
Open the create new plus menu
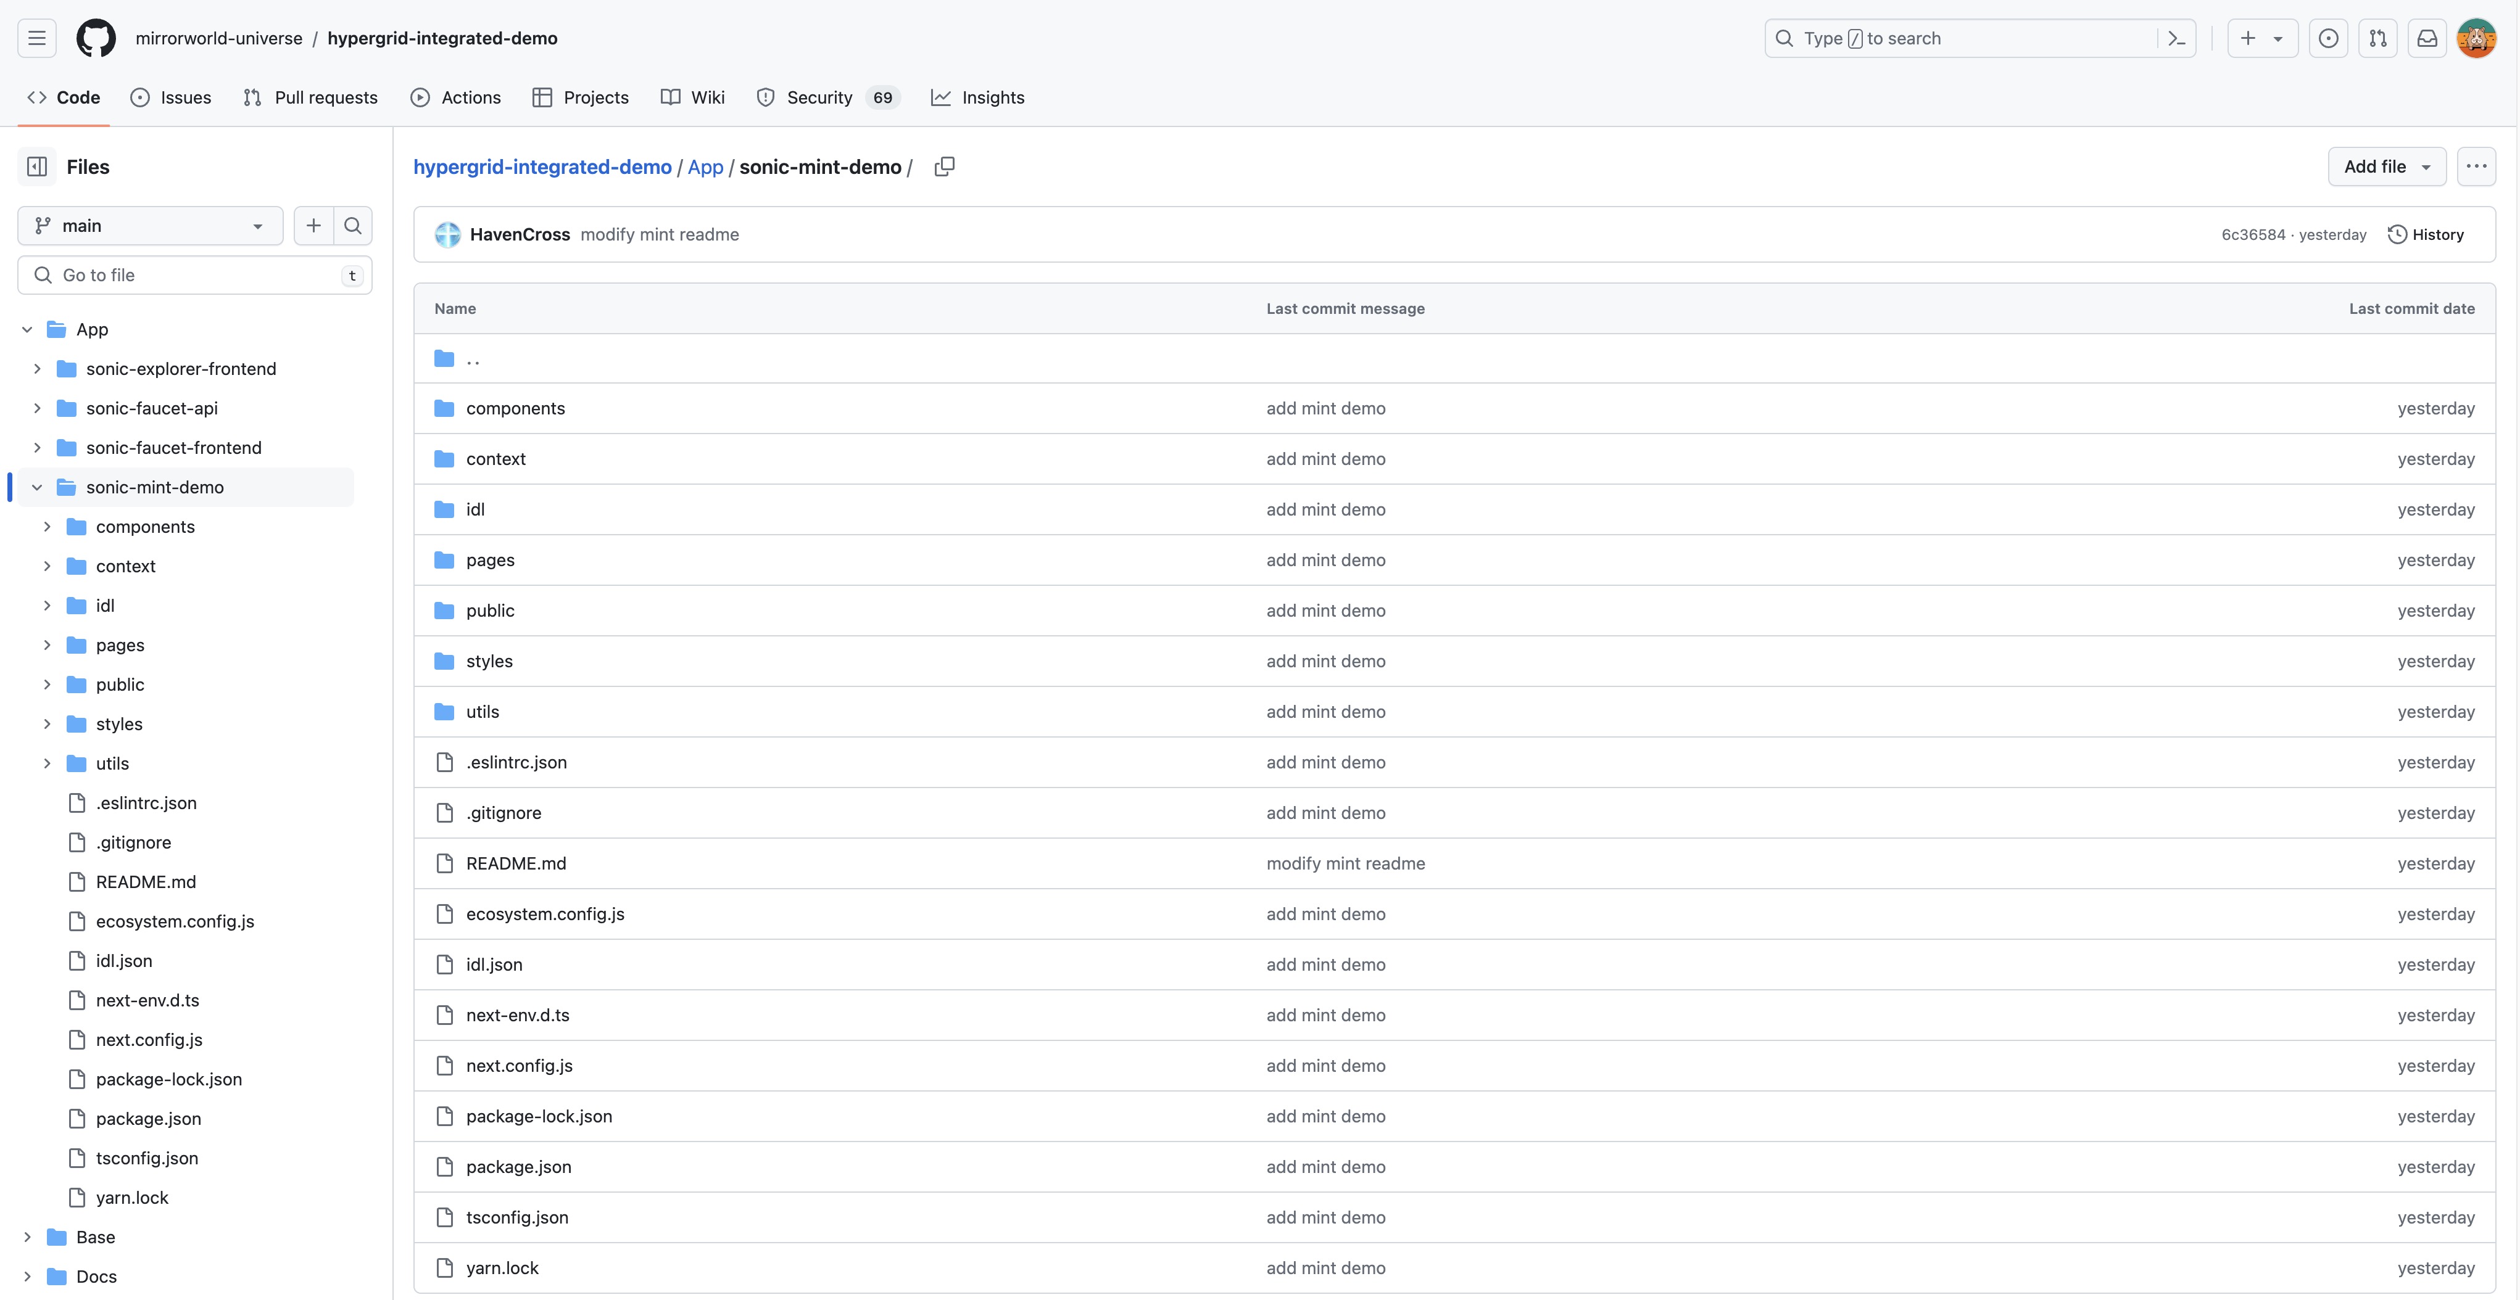(x=2261, y=38)
